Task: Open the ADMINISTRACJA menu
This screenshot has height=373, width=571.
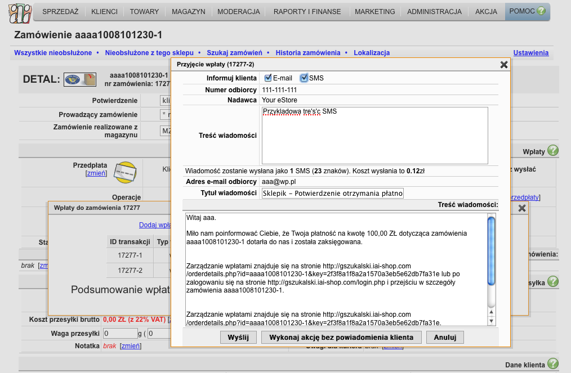Action: [434, 12]
